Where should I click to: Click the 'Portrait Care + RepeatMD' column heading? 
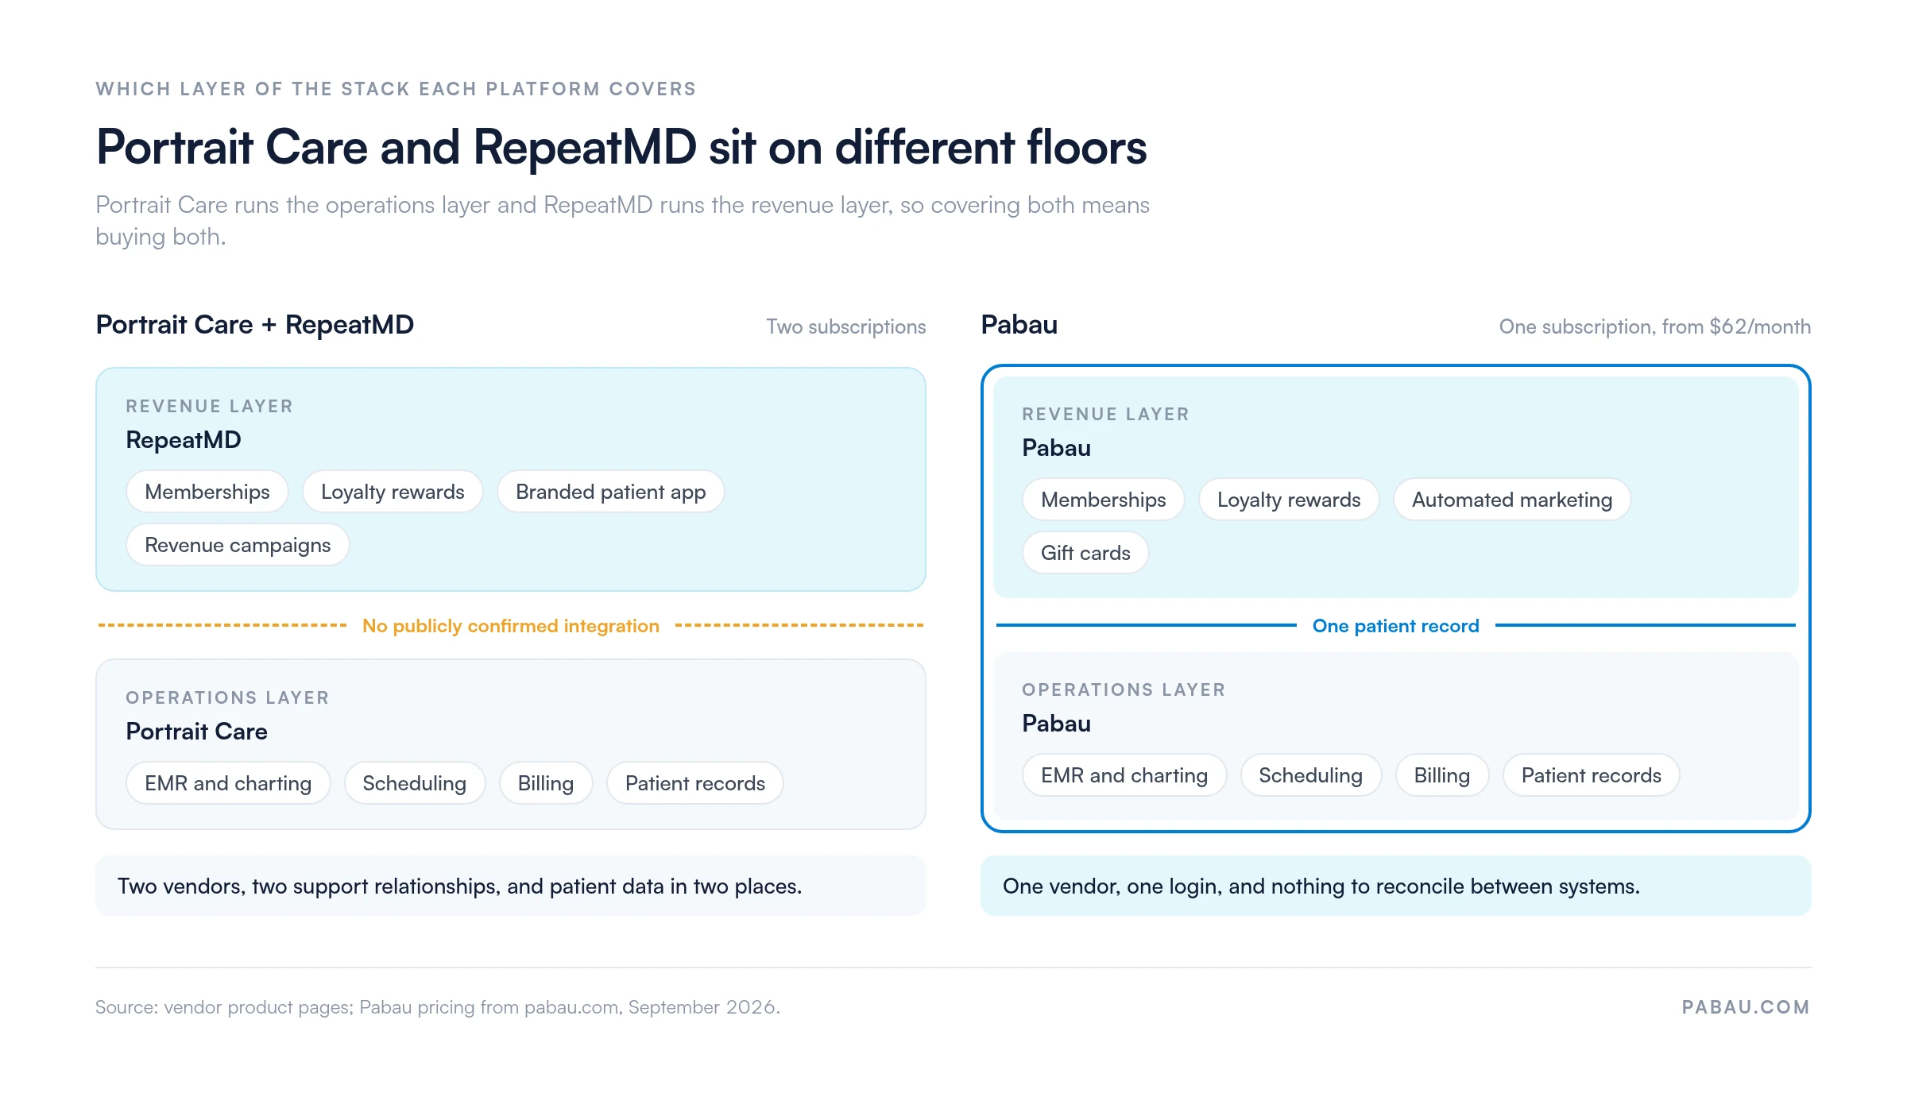coord(255,324)
